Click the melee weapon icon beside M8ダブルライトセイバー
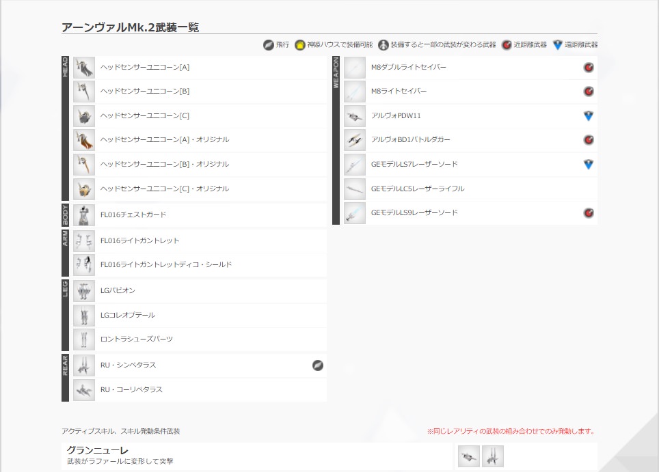659x472 pixels. [588, 68]
